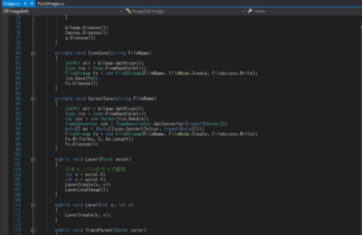Click the line "ico.Save(fs);"
Viewport: 362px width, 235px height.
[81, 78]
